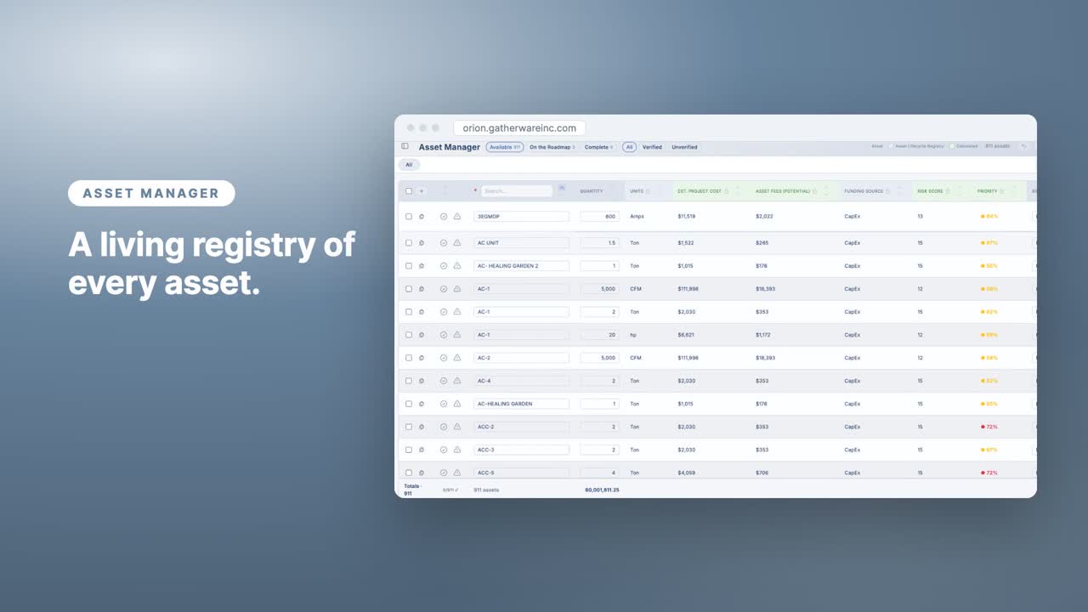This screenshot has height=612, width=1088.
Task: Click the Available 911 pill button
Action: click(x=505, y=147)
